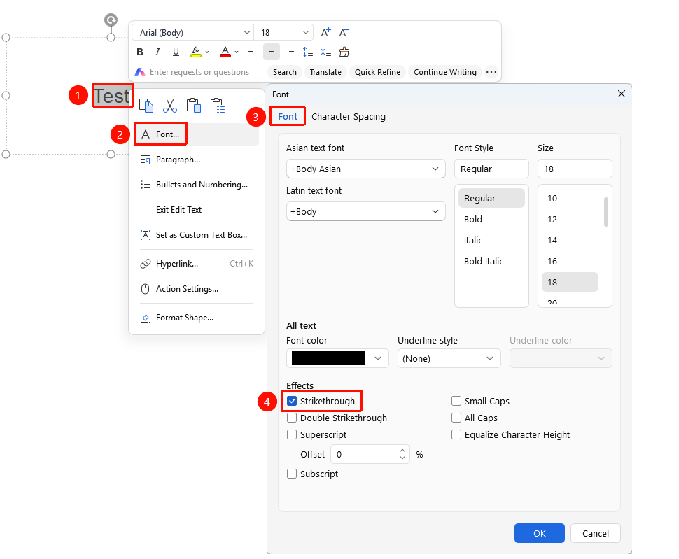
Task: Open the more options ellipsis in the AI bar
Action: [491, 72]
